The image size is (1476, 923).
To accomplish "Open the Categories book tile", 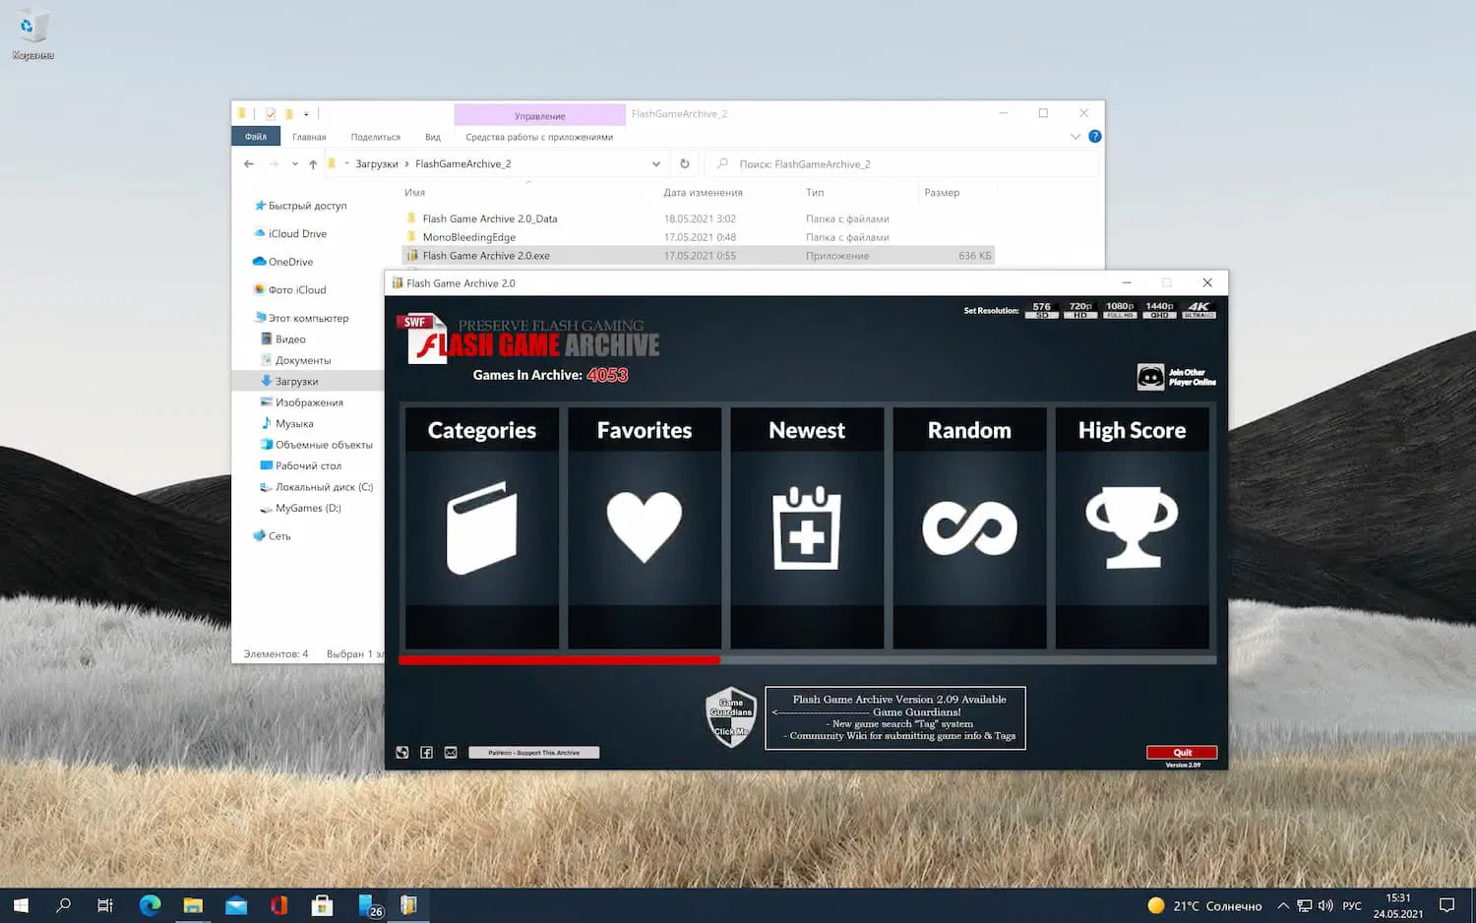I will [x=482, y=528].
